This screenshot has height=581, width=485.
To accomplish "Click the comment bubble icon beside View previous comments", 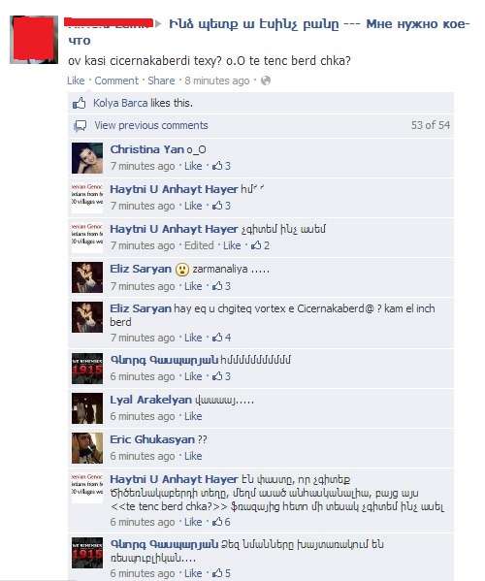I will [81, 126].
